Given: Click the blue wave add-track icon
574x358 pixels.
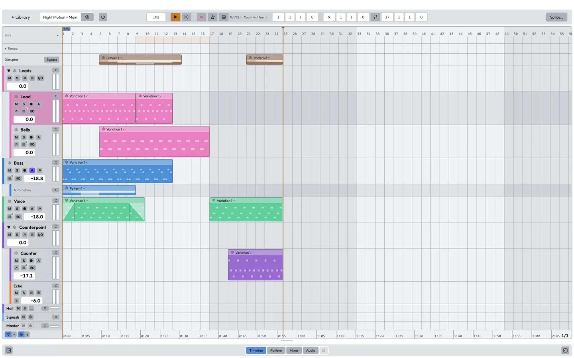Looking at the screenshot, I should [x=21, y=335].
